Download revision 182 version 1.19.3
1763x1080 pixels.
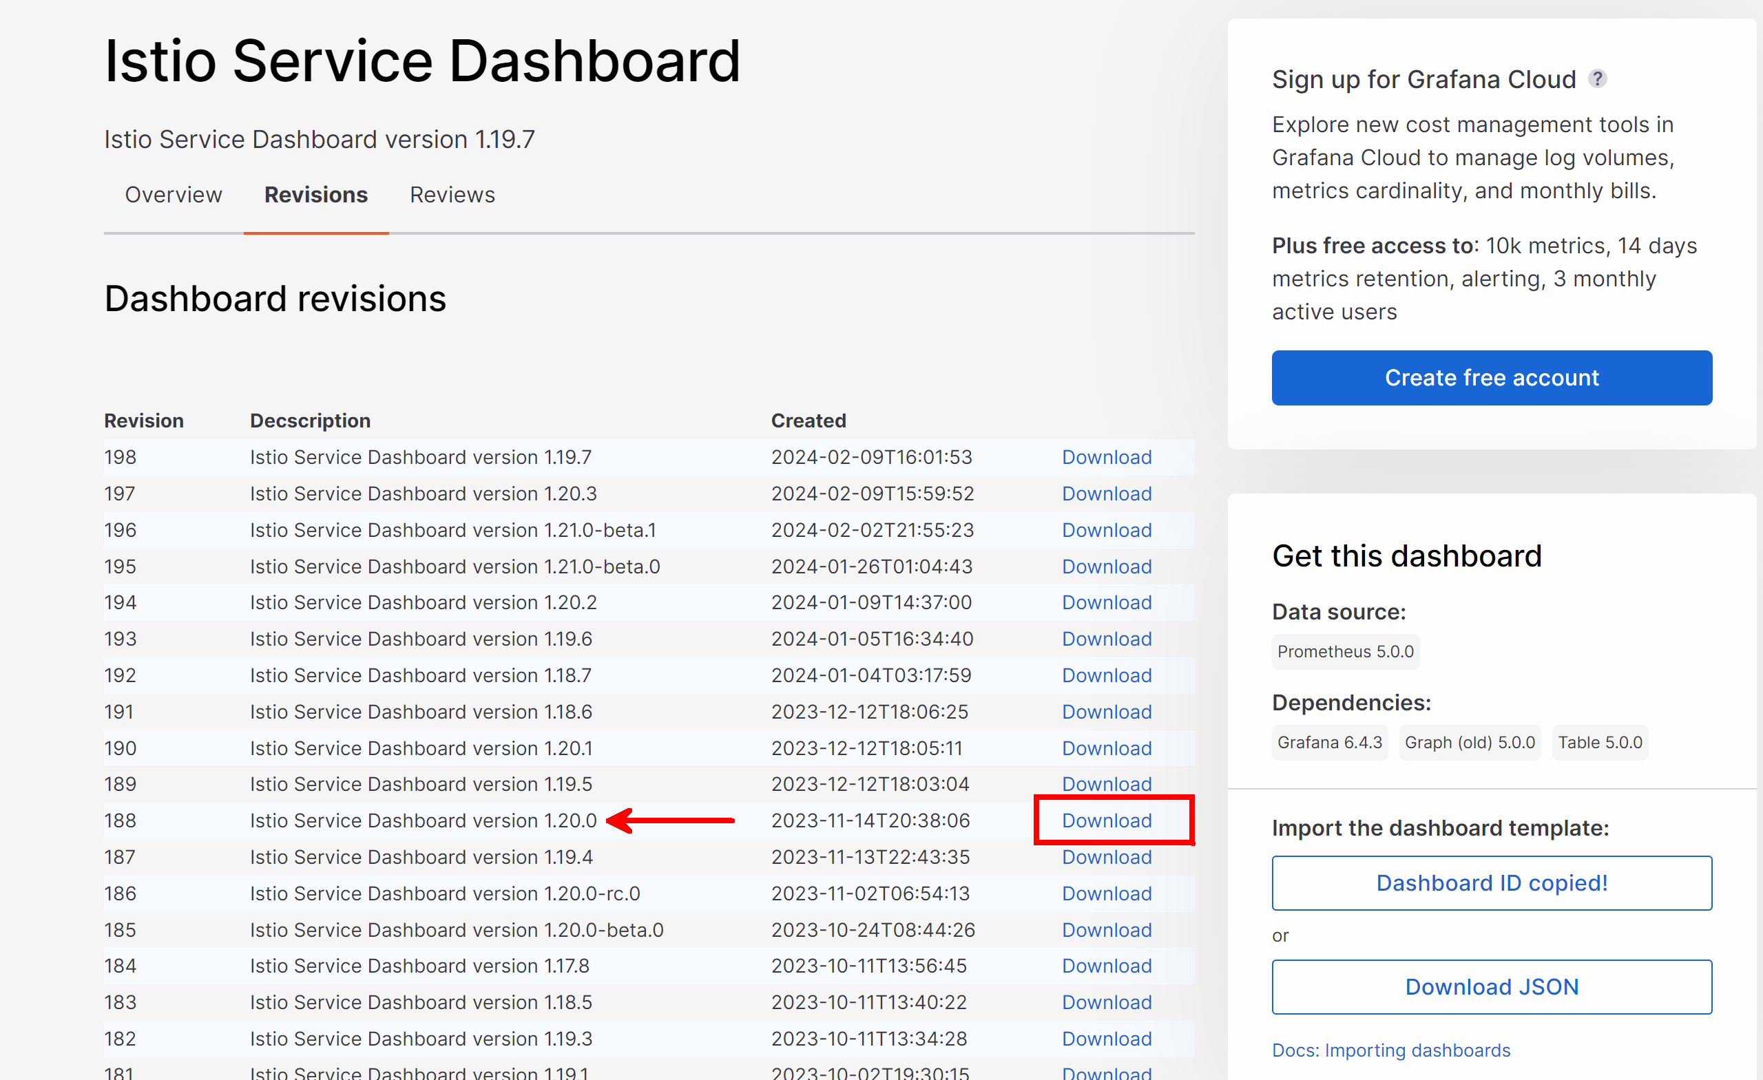[x=1106, y=1039]
